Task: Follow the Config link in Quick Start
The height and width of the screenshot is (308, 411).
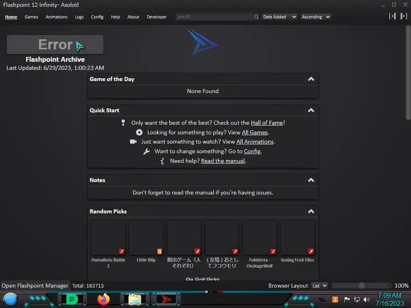Action: 252,151
